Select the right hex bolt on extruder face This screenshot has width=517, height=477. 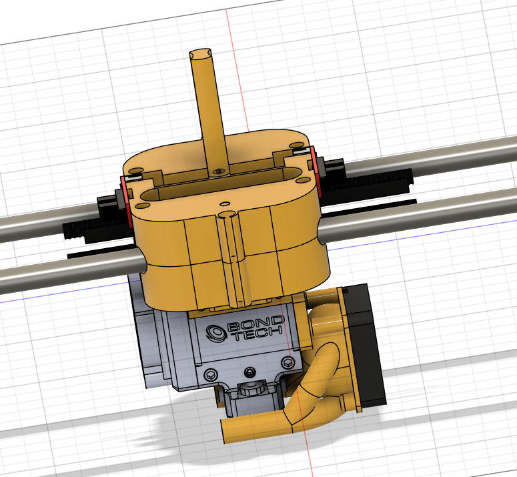(x=288, y=363)
